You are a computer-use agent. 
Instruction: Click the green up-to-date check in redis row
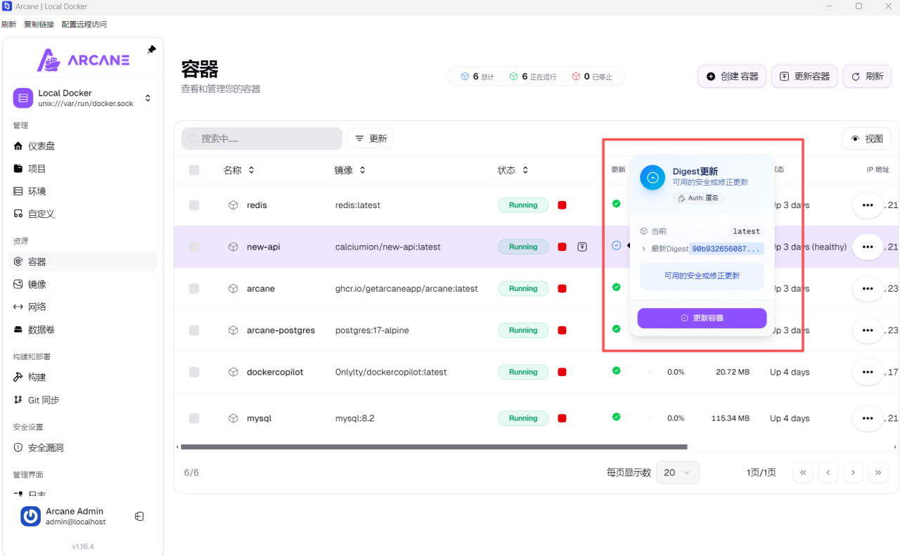click(x=616, y=204)
